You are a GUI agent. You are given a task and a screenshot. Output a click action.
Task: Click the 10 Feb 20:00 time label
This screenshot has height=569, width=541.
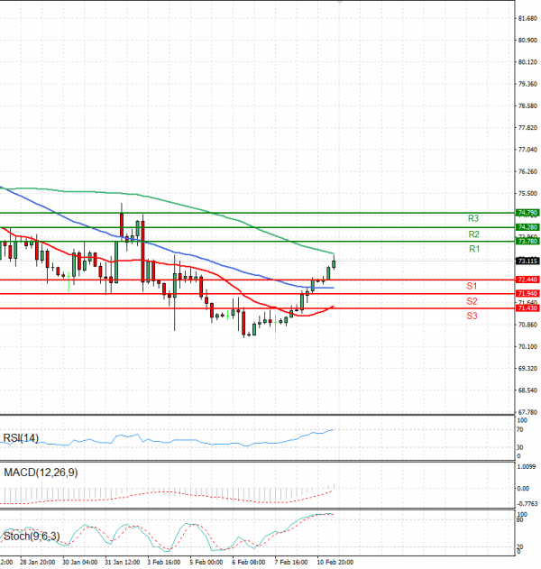(335, 562)
